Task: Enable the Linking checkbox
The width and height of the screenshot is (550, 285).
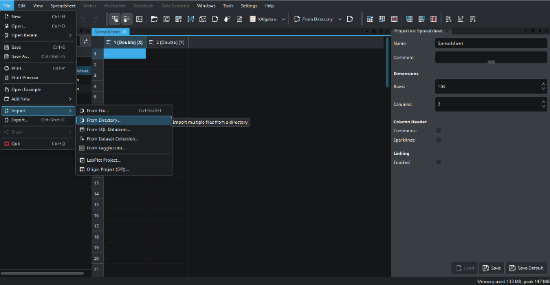Action: pos(439,162)
